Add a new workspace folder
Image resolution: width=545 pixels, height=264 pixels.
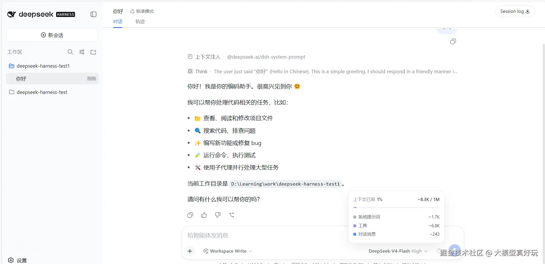pyautogui.click(x=94, y=52)
